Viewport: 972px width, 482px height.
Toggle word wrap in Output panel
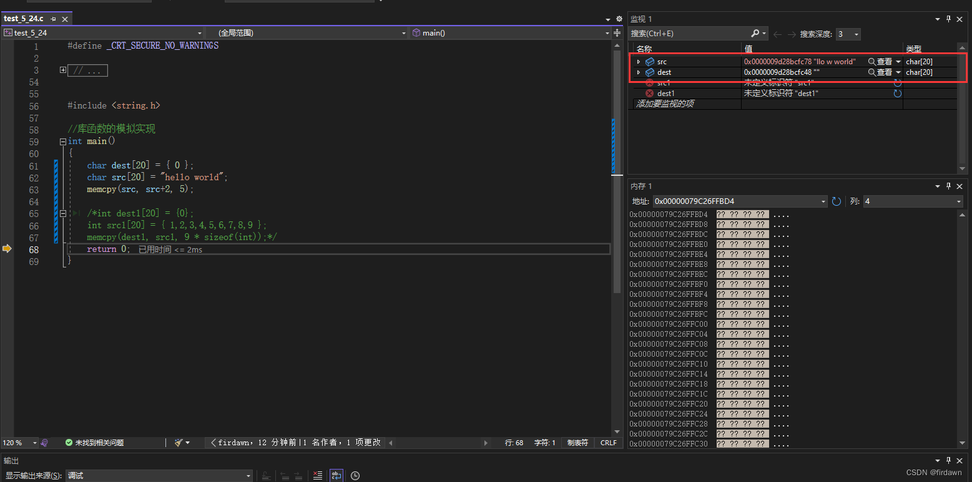(336, 476)
